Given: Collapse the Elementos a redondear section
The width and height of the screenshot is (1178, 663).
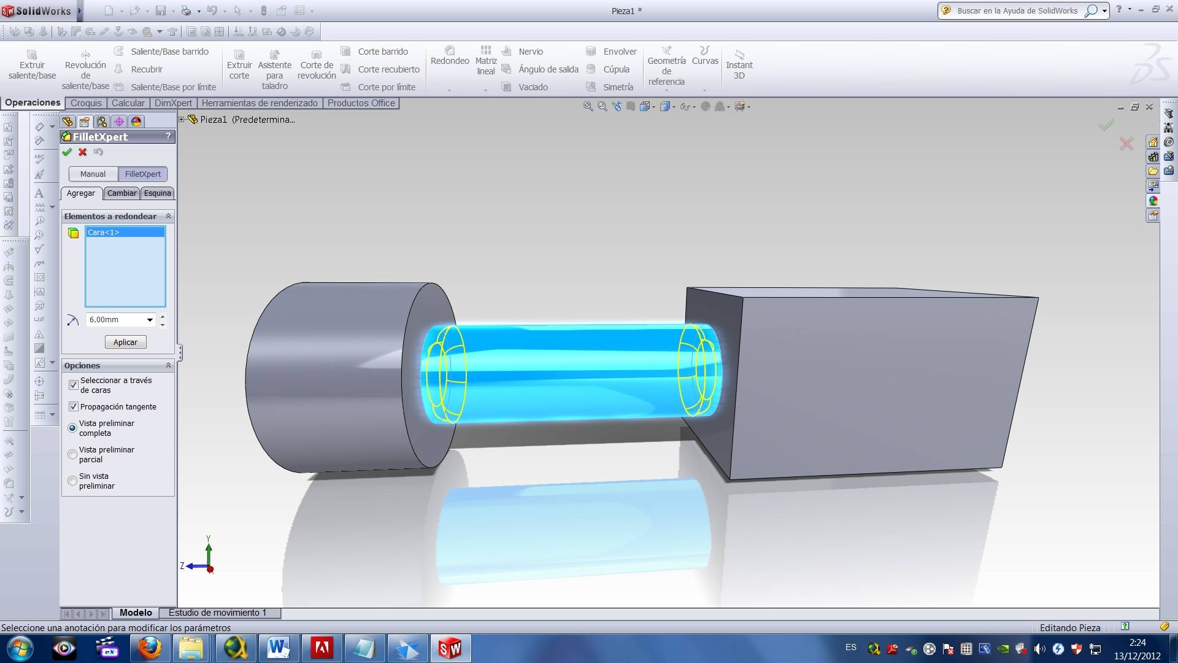Looking at the screenshot, I should pos(168,216).
